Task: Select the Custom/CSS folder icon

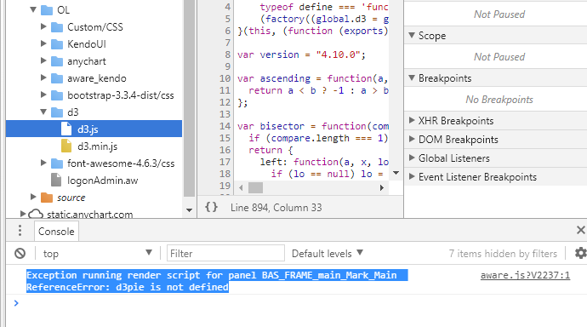Action: tap(57, 27)
